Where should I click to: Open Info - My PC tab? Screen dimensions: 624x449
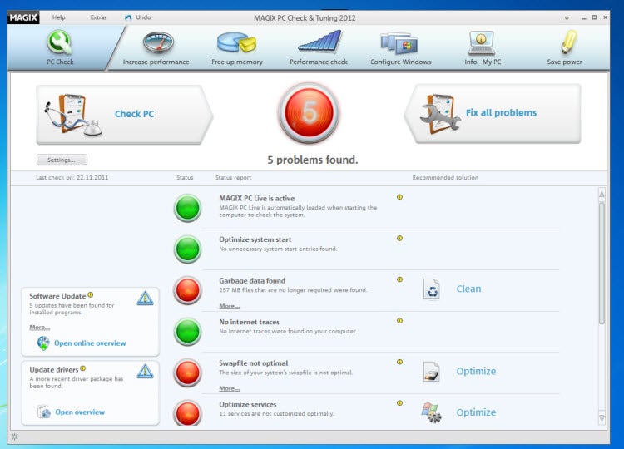(483, 48)
